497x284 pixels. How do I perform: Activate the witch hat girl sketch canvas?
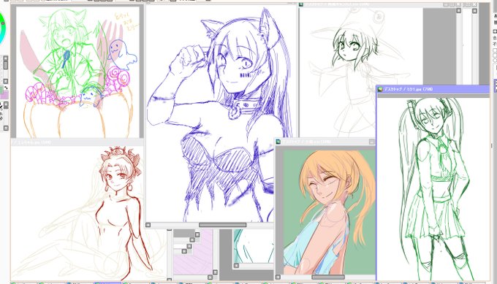click(361, 73)
